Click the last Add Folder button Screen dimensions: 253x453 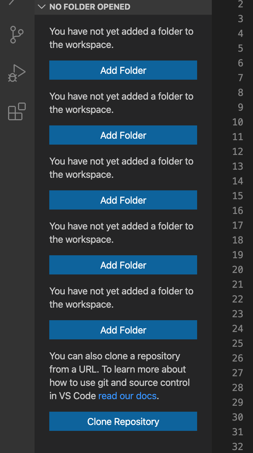(123, 329)
